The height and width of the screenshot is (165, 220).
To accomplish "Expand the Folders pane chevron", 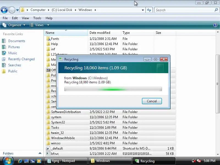I will coord(40,153).
